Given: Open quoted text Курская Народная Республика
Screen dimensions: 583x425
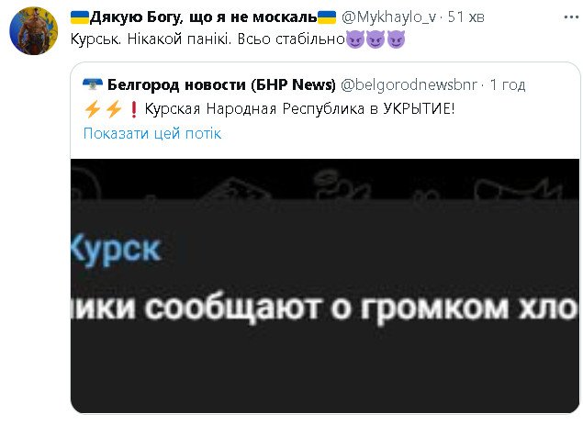Looking at the screenshot, I should click(x=254, y=109).
